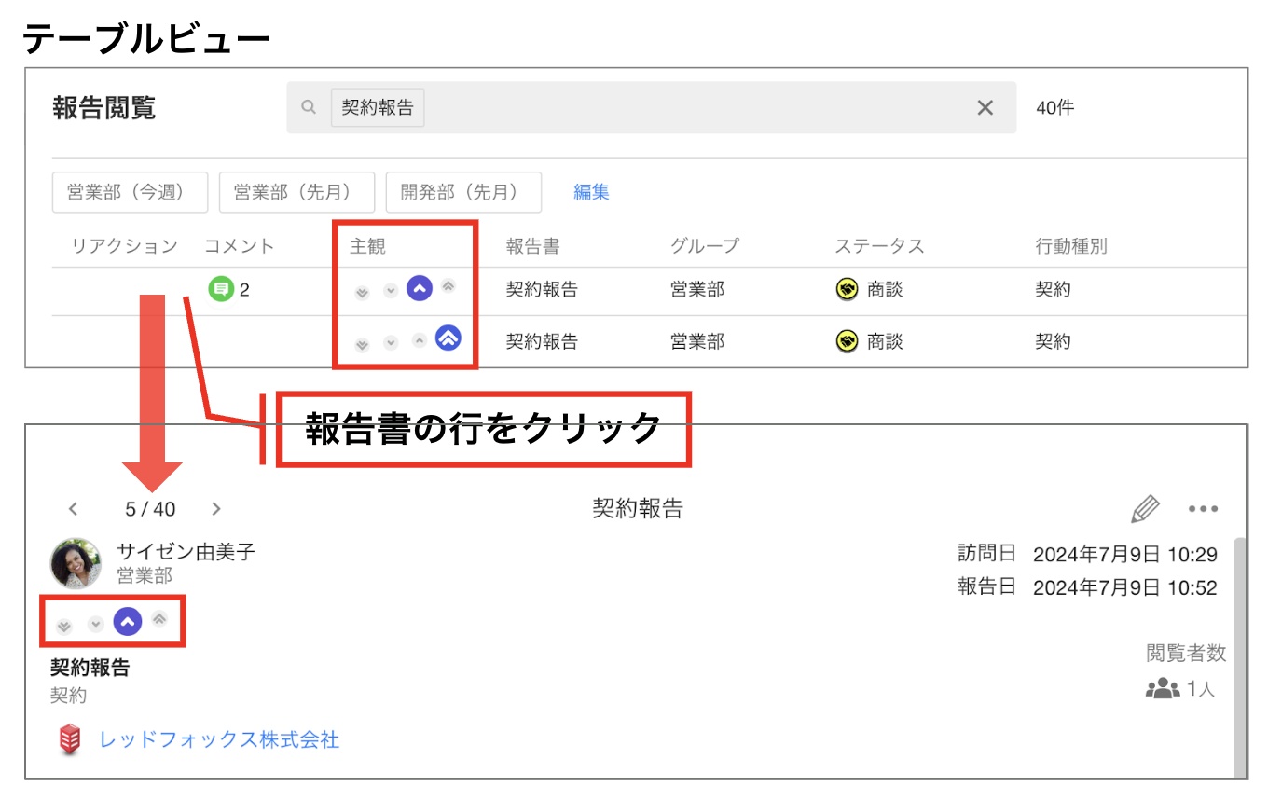Click the search magnifier icon
Image resolution: width=1268 pixels, height=800 pixels.
[x=309, y=107]
